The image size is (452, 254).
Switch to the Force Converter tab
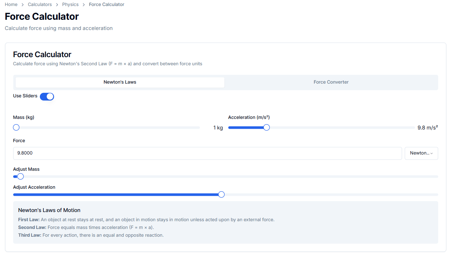click(331, 82)
